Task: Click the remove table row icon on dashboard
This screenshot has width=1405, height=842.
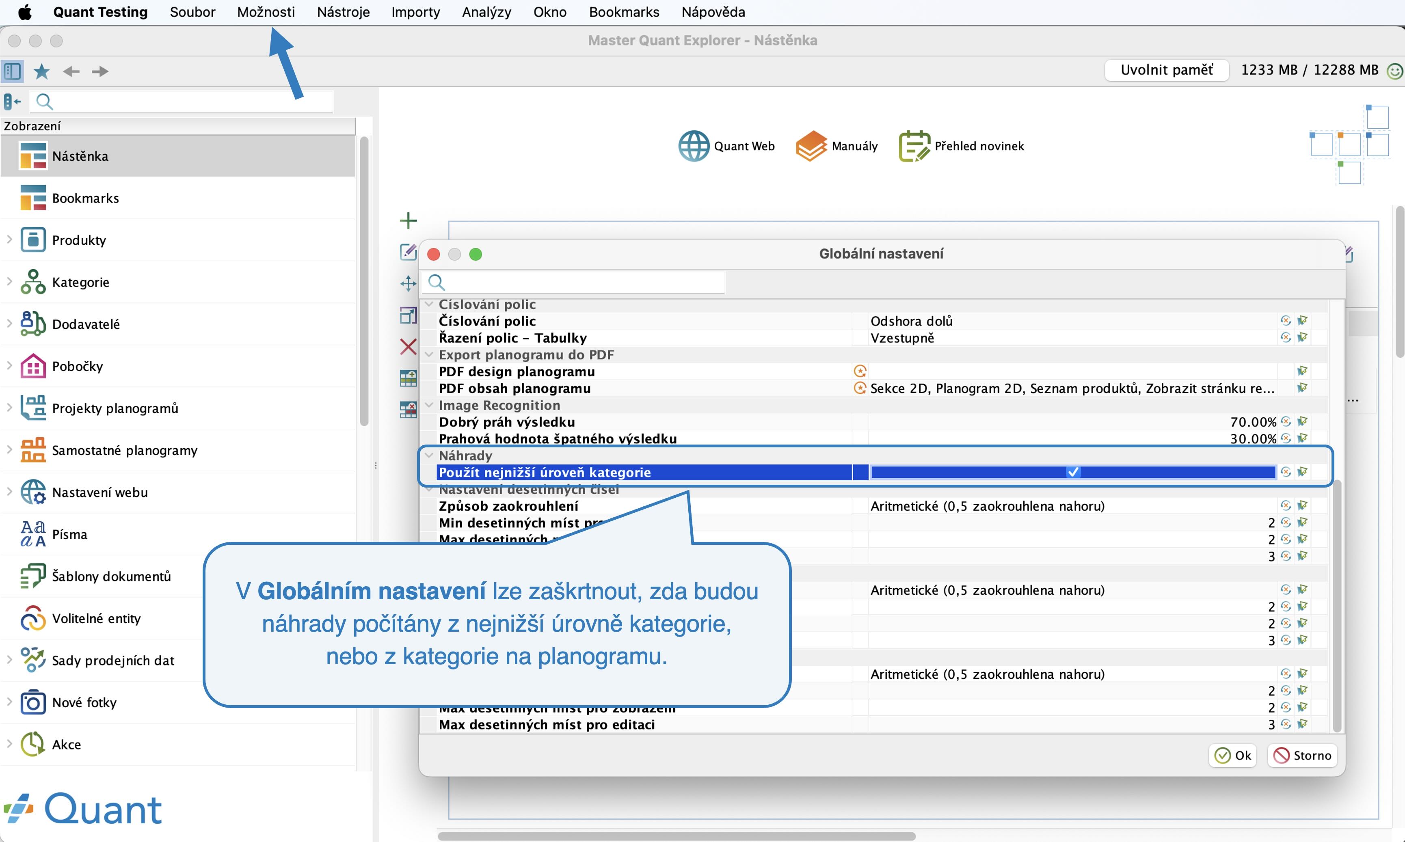Action: (x=408, y=410)
